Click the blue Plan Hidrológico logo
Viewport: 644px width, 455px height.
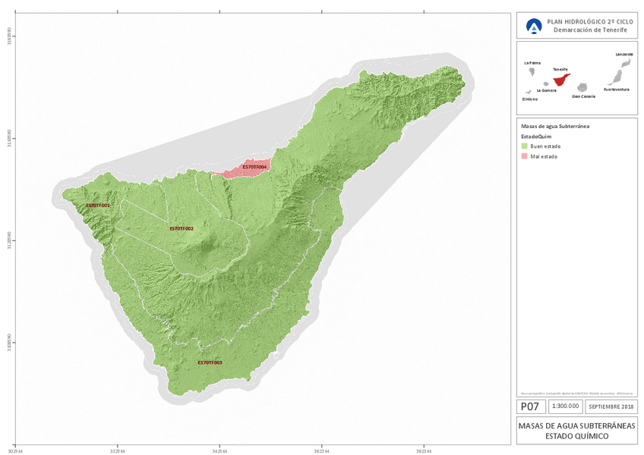coord(535,26)
